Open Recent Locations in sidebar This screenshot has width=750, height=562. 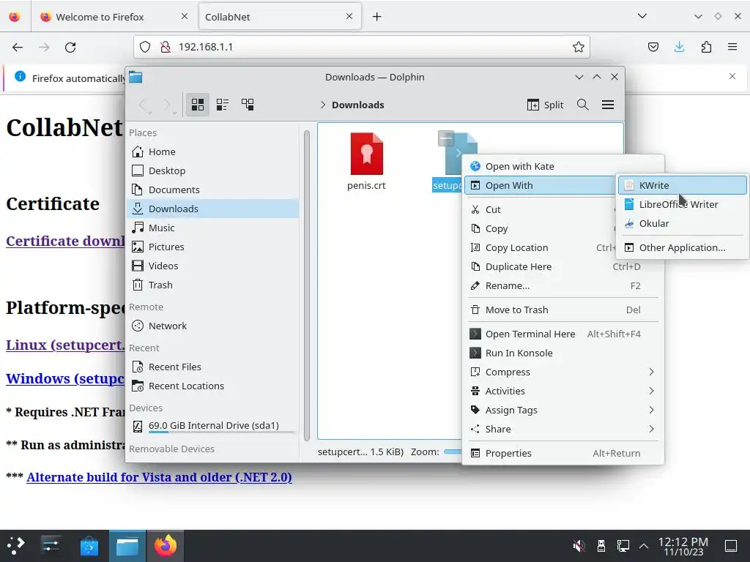(x=213, y=386)
